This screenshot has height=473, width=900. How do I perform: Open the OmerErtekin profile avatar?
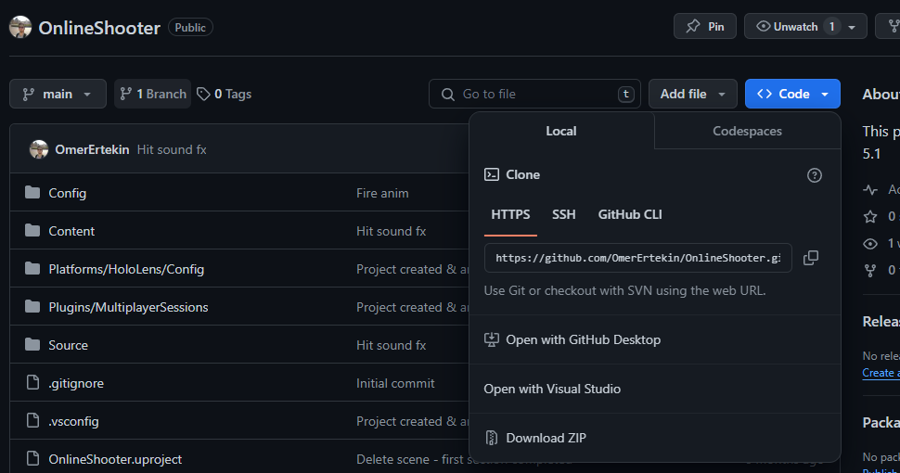click(x=39, y=149)
